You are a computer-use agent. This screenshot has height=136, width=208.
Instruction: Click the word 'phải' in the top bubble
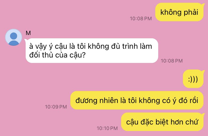191,12
